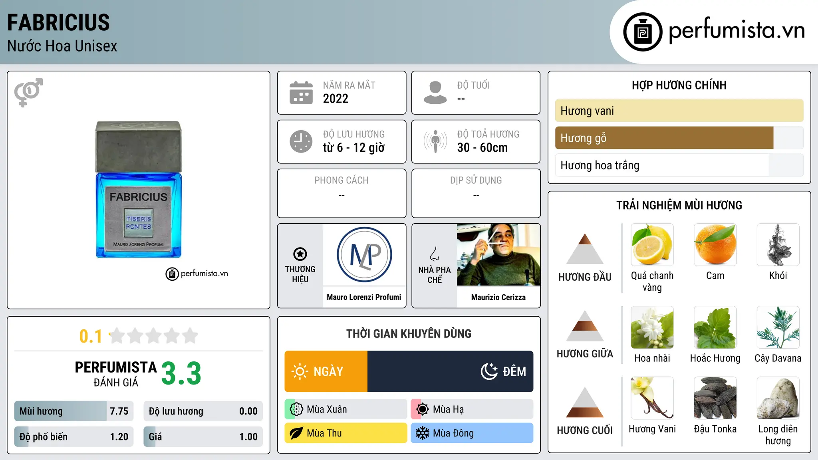Click the Hoa nhài jasmine image
The width and height of the screenshot is (818, 460).
pyautogui.click(x=652, y=327)
